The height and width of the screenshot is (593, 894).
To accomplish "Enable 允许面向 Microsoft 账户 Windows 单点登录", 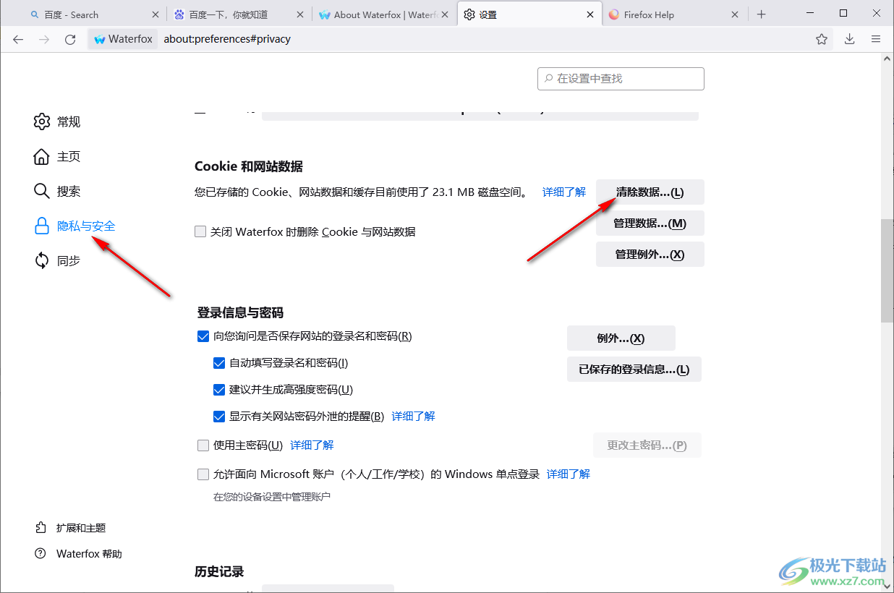I will click(203, 474).
